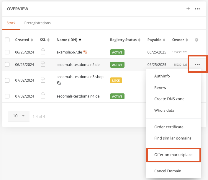Check the example567.de row checkbox
208x180 pixels.
(7, 52)
